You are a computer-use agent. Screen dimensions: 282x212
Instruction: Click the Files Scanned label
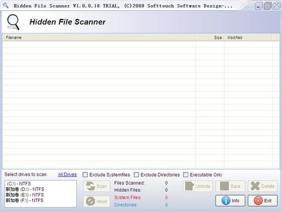(x=129, y=183)
